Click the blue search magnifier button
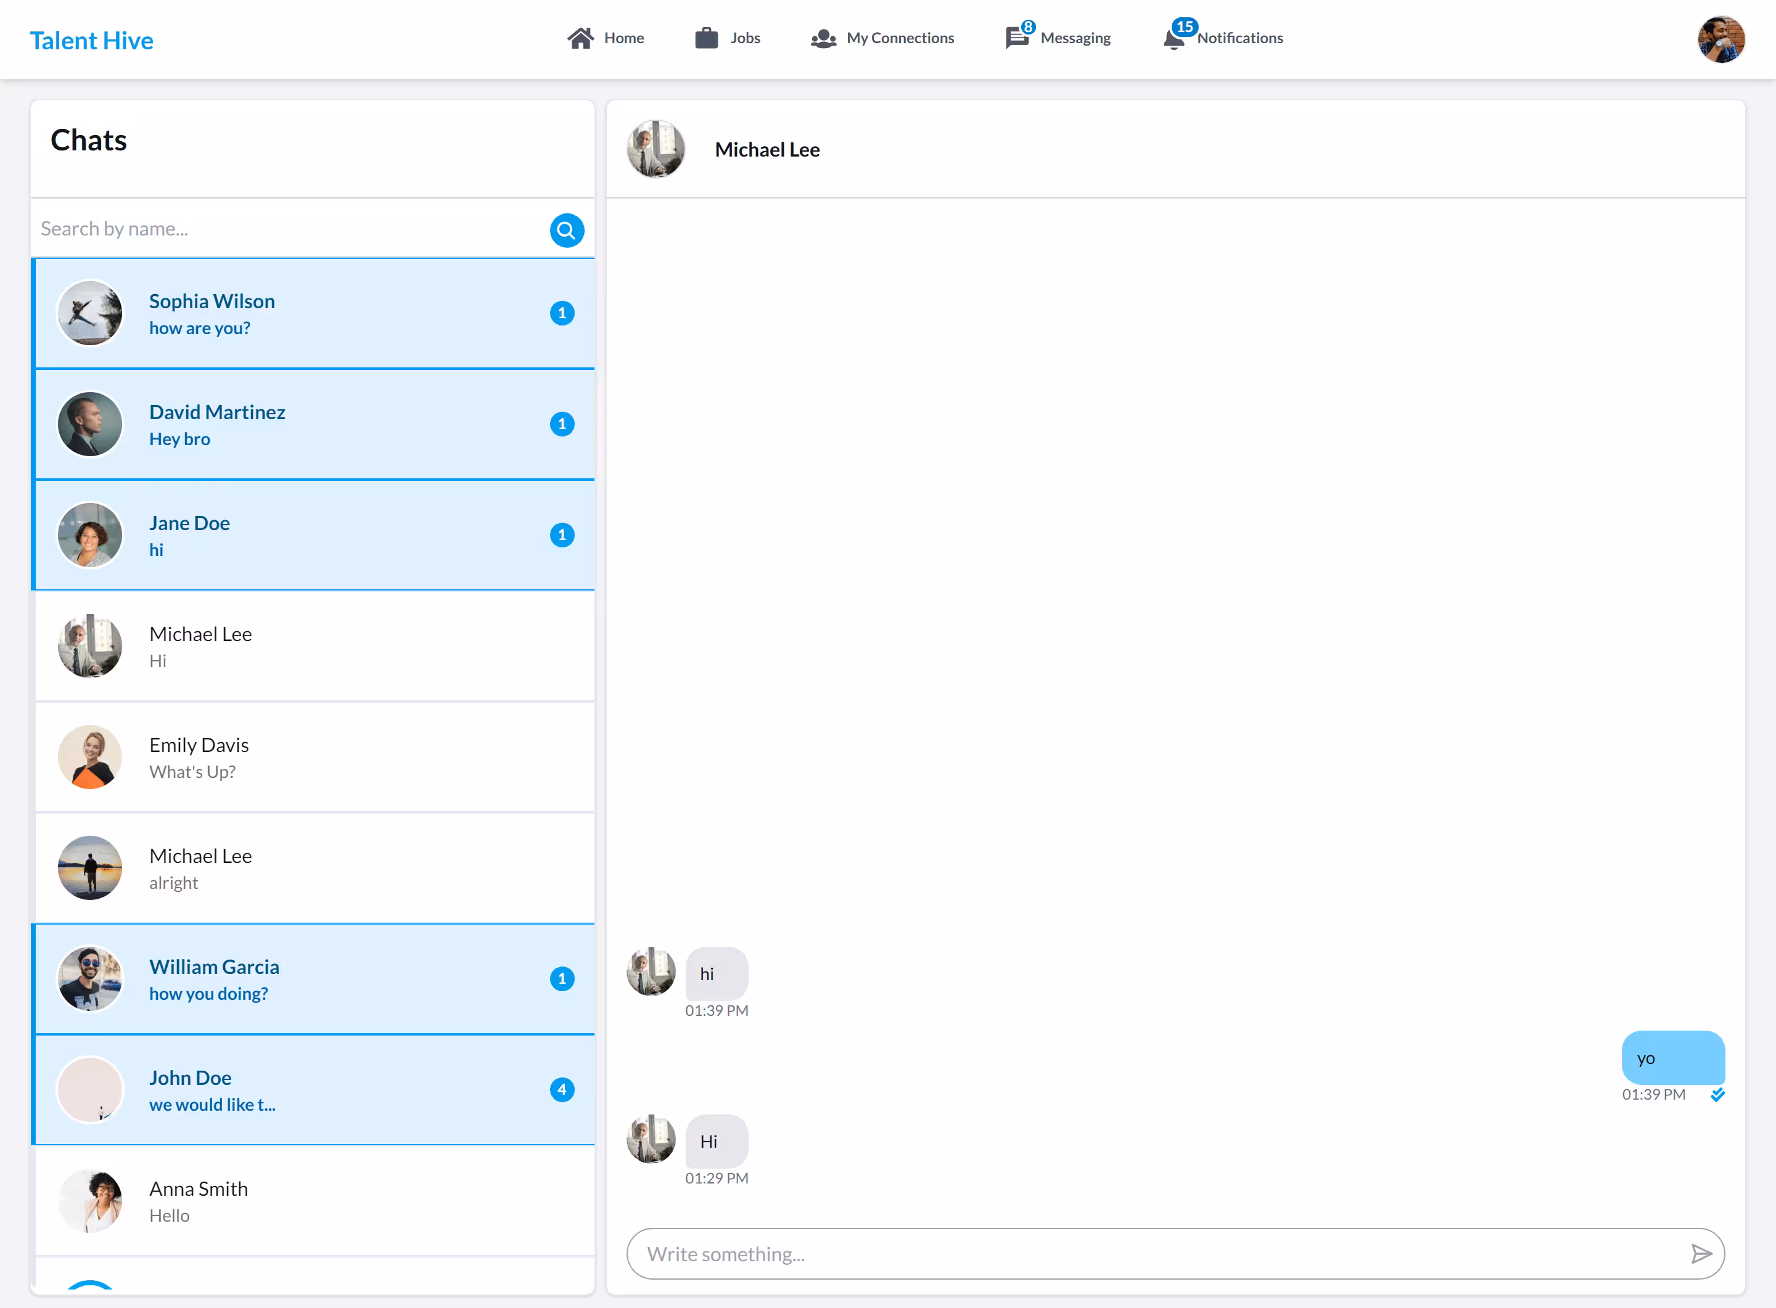This screenshot has width=1776, height=1308. click(x=566, y=231)
